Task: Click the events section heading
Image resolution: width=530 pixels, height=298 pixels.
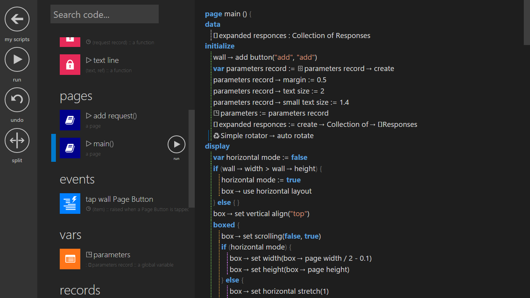Action: click(77, 179)
